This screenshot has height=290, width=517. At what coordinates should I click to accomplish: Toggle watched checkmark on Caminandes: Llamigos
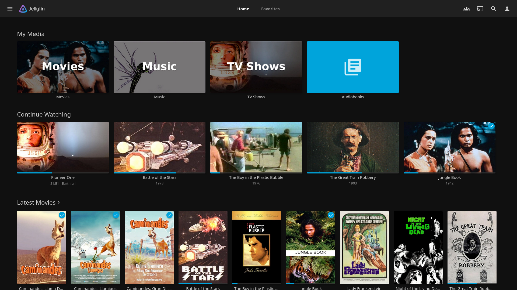click(116, 215)
